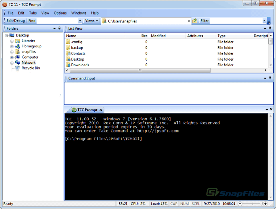Sort by the Attributes column header
This screenshot has width=276, height=209.
201,36
